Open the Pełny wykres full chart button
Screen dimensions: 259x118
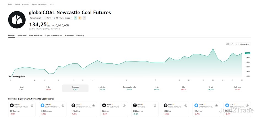(x=243, y=44)
